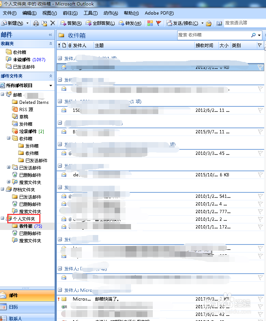266x321 pixels.
Task: Open the 垃圾邮件 junk folder
Action: click(x=28, y=131)
